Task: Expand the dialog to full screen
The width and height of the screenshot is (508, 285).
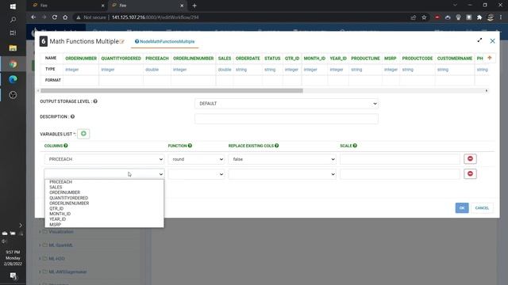Action: pyautogui.click(x=479, y=40)
